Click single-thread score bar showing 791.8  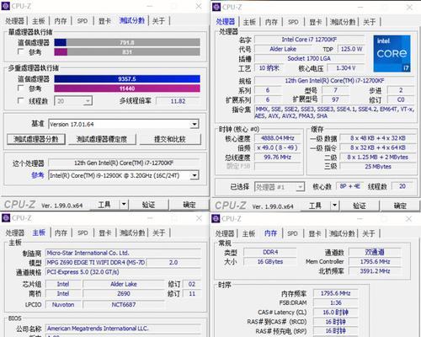click(127, 42)
